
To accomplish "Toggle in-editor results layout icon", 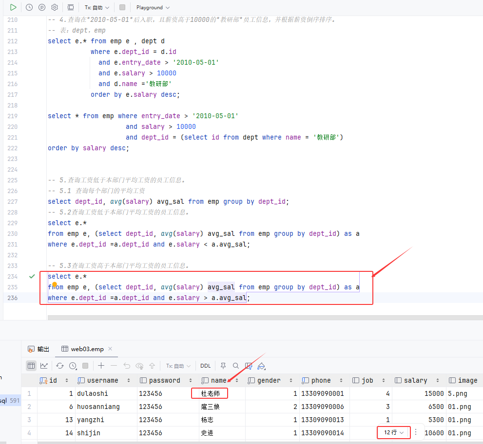I will point(71,7).
